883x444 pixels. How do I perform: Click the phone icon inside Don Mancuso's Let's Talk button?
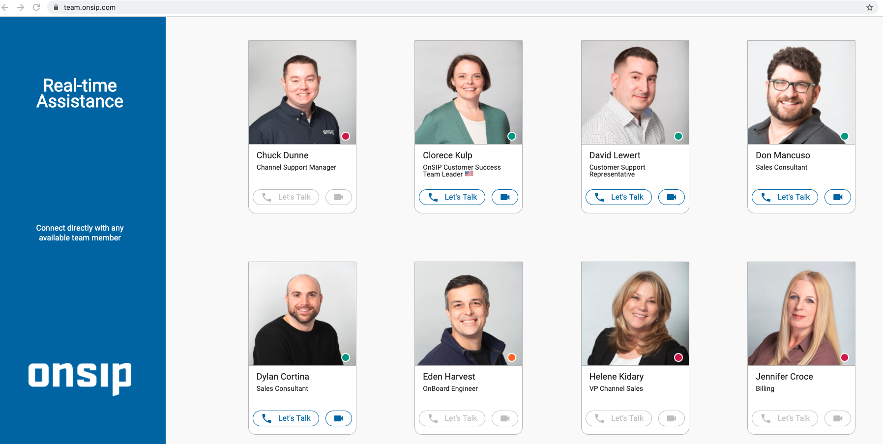(765, 197)
